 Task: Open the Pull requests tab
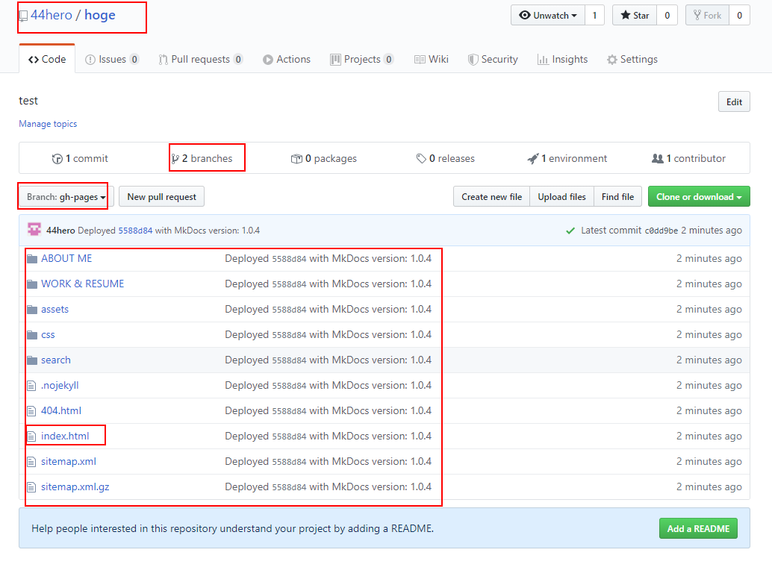tap(200, 59)
